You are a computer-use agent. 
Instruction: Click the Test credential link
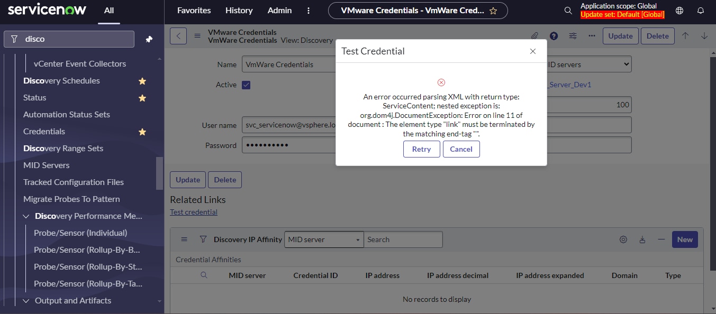click(x=194, y=212)
